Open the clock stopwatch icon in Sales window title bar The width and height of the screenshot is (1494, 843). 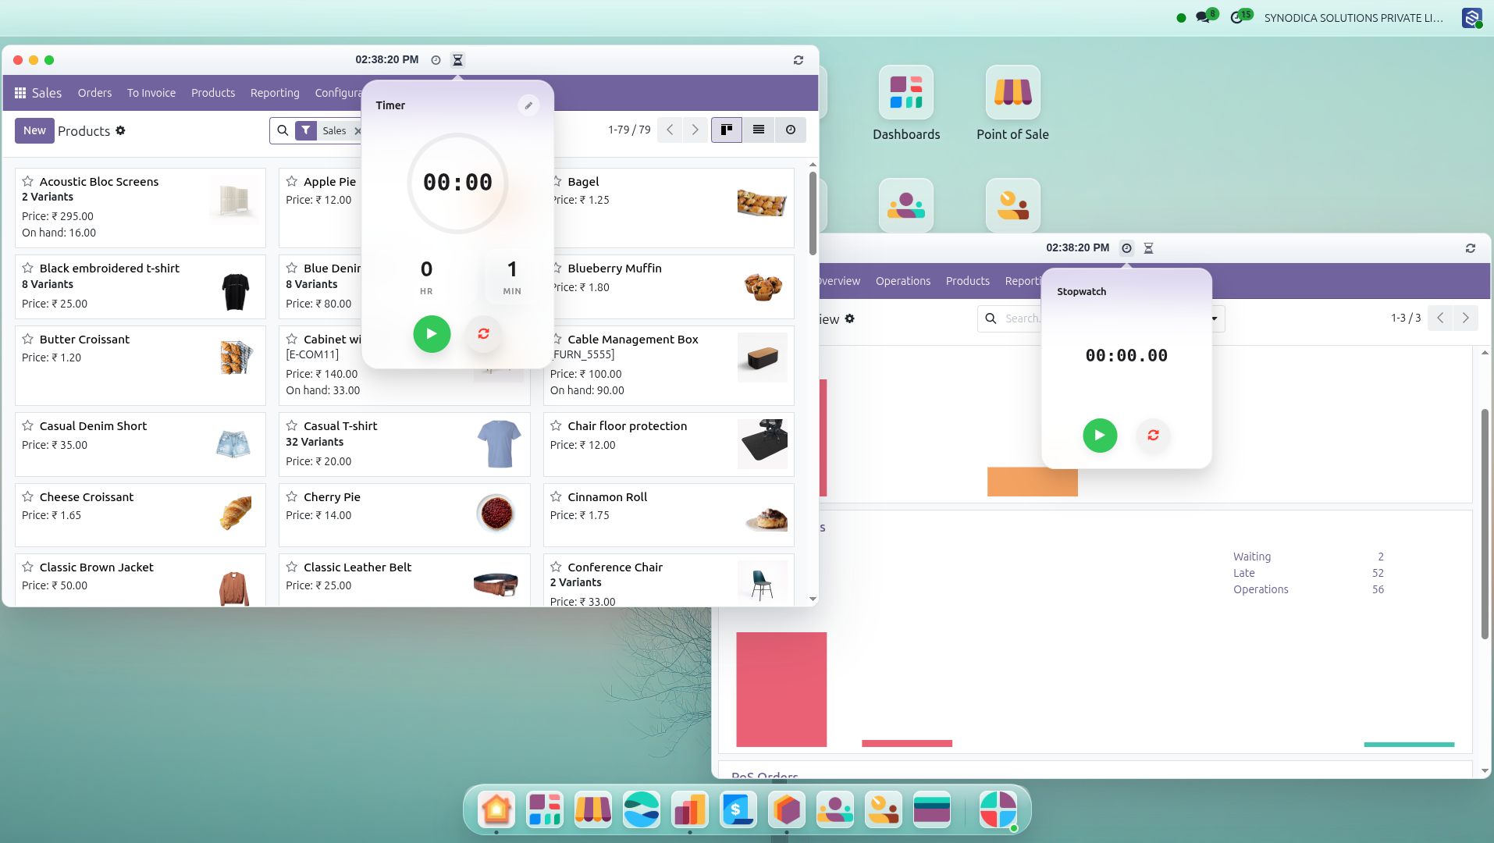coord(436,60)
